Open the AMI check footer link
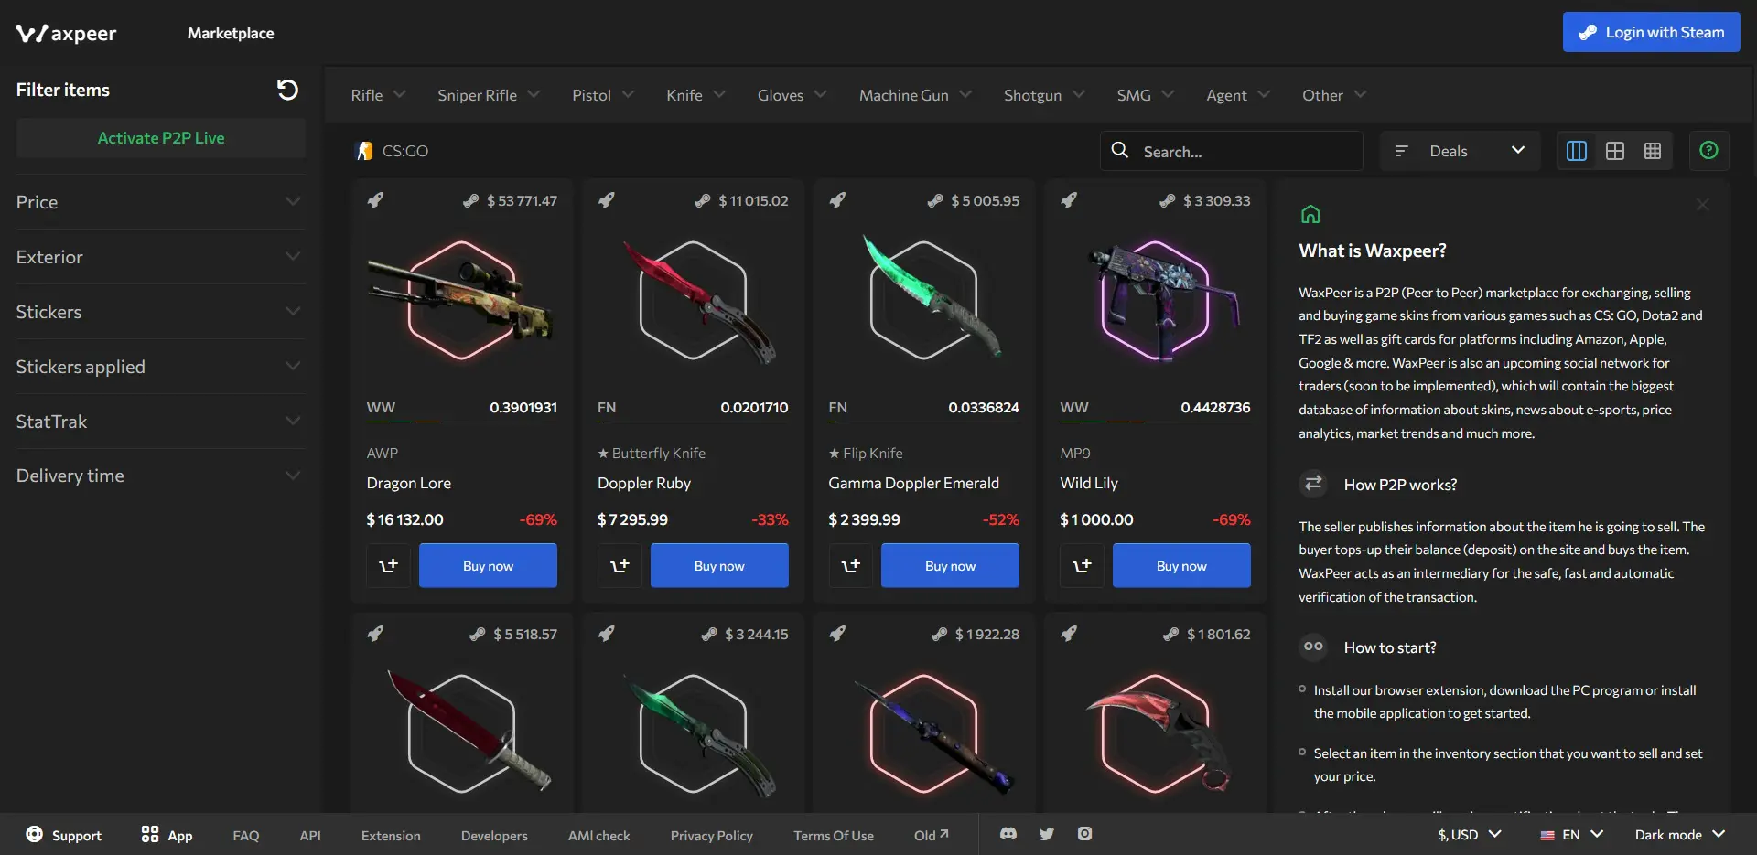Screen dimensions: 1757x855 pyautogui.click(x=598, y=836)
